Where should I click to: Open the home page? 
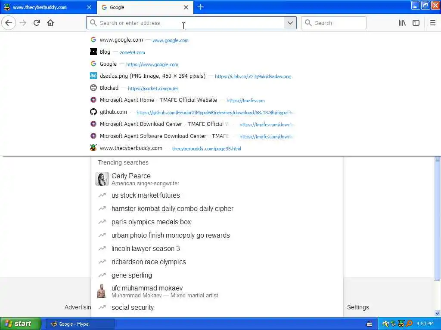50,23
